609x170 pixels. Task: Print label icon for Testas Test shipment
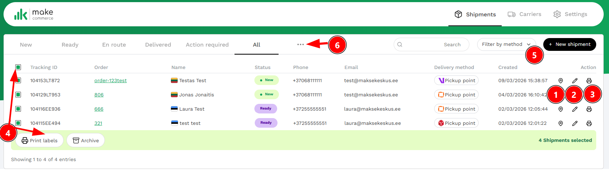(x=589, y=81)
